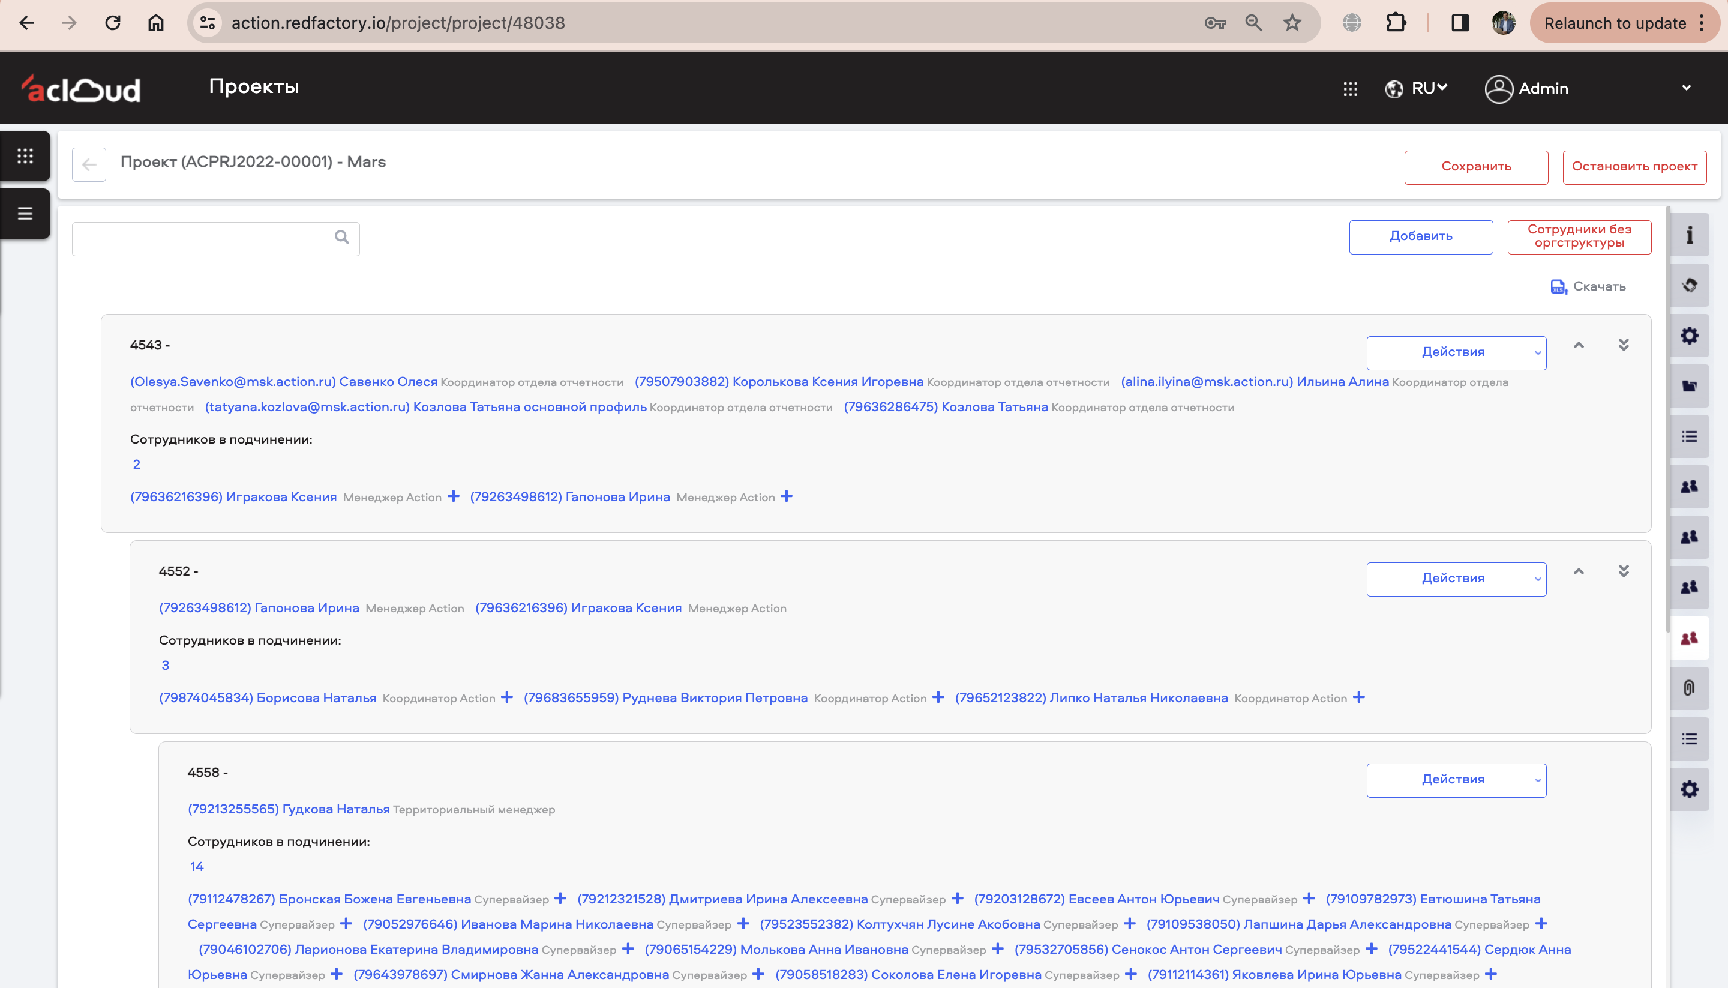Screen dimensions: 1728x988
Task: Click the left sidebar grid tile icon
Action: tap(25, 156)
